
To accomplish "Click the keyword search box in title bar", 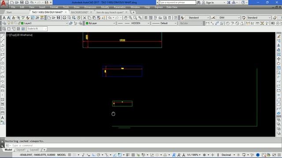I will tap(177, 3).
